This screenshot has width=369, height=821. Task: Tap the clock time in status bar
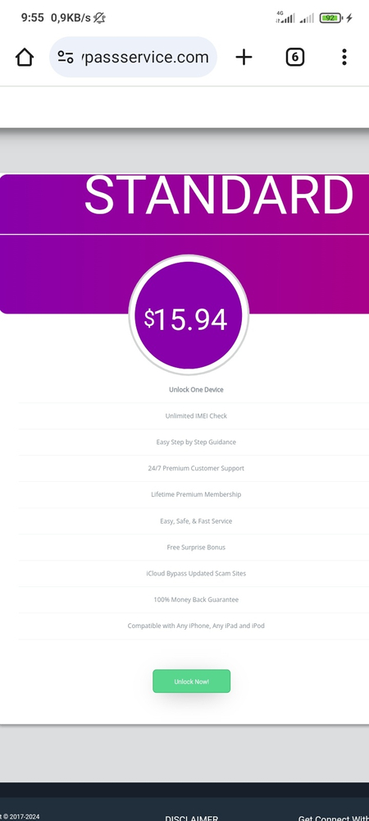(x=33, y=18)
